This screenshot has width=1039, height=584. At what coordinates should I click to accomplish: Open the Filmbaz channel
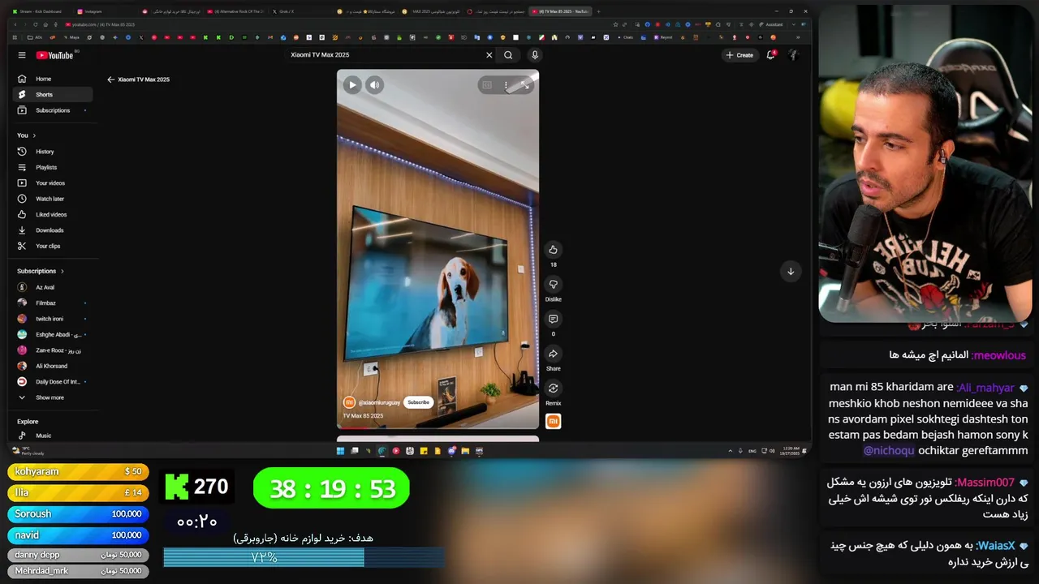[x=54, y=303]
